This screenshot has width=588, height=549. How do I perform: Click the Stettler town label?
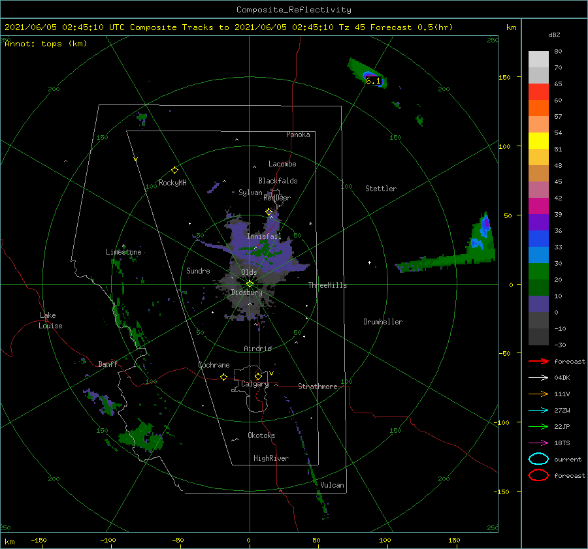[381, 189]
